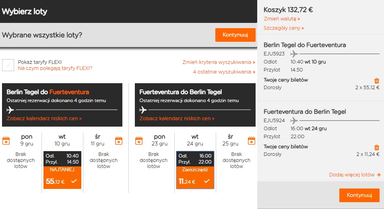Click Wybierz loty page heading
Viewport: 384px width, 209px height.
[24, 12]
